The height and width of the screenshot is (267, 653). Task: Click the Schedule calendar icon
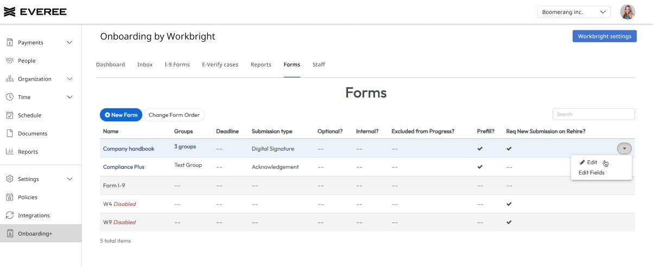click(x=10, y=115)
